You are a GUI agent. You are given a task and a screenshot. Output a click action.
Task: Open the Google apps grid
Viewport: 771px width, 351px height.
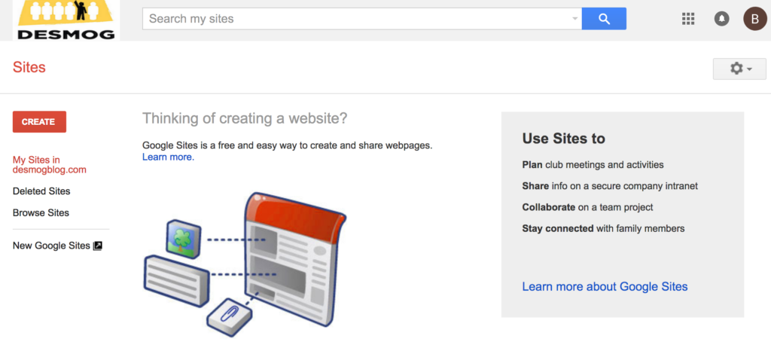(687, 19)
